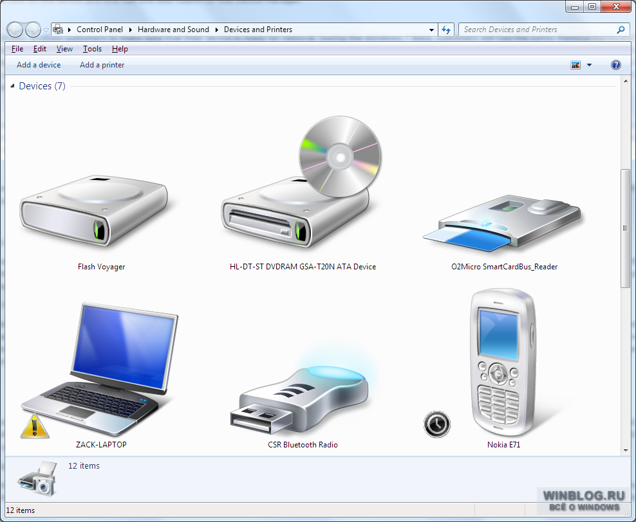Open the address bar history dropdown

coord(431,30)
